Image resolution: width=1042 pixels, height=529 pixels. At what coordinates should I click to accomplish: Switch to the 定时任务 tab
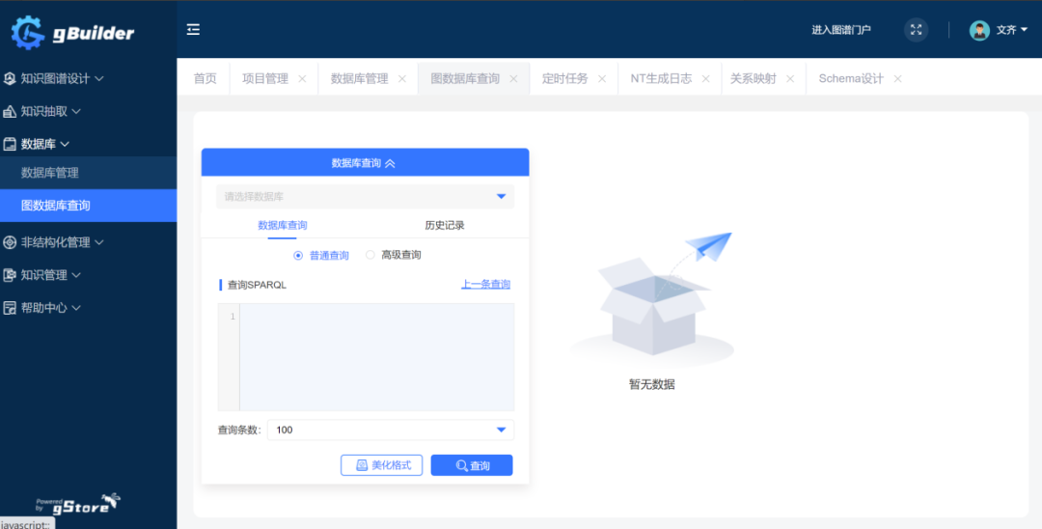click(x=564, y=78)
